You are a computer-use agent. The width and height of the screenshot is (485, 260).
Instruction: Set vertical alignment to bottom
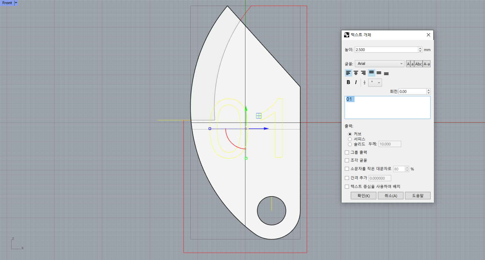[386, 73]
